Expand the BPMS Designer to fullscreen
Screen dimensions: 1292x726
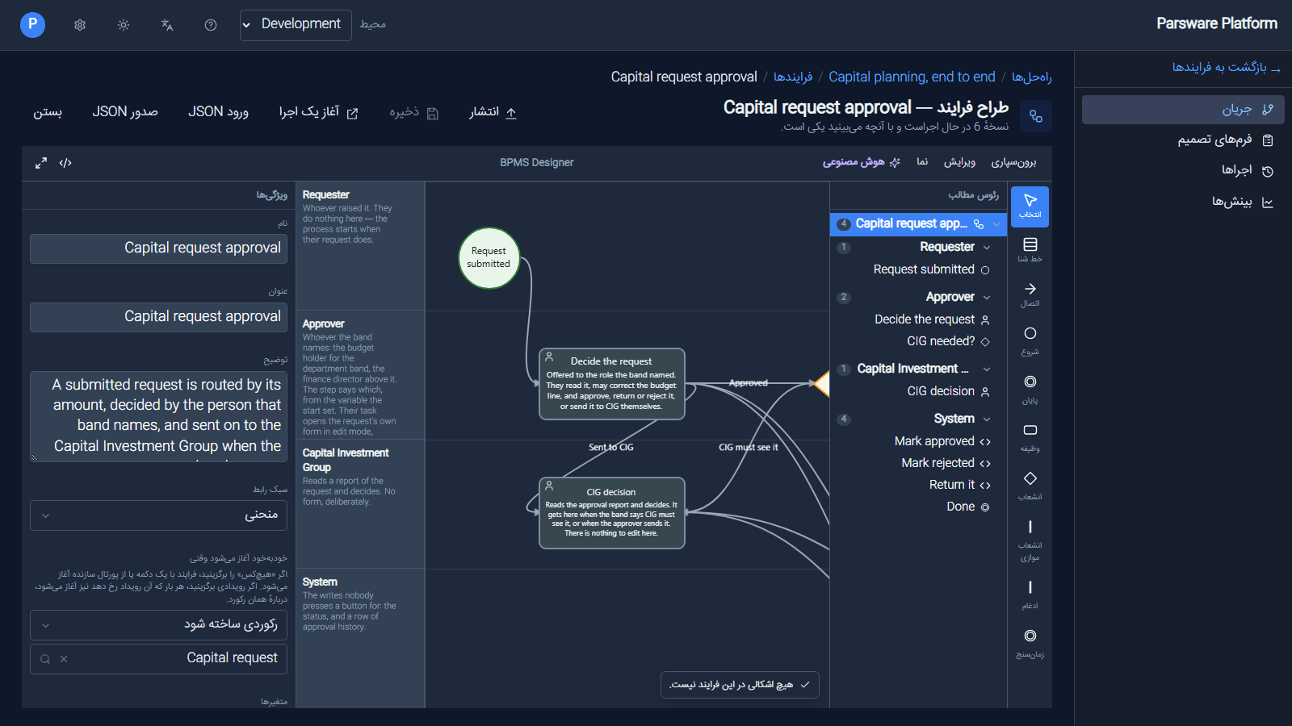[41, 163]
